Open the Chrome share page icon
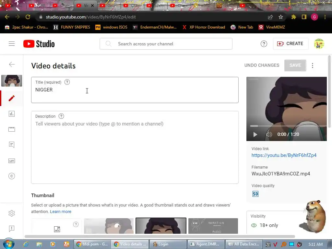 (270, 17)
